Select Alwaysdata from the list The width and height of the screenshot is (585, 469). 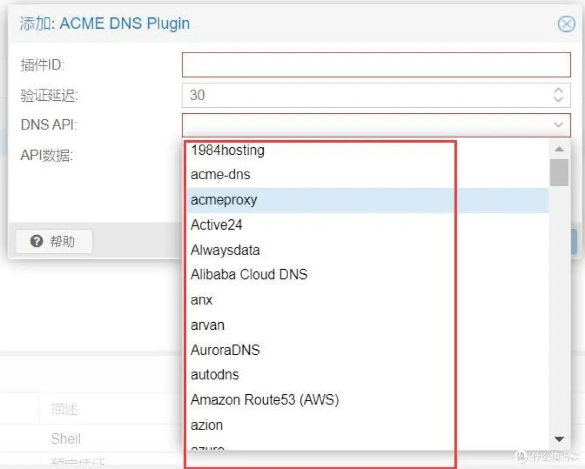click(225, 250)
